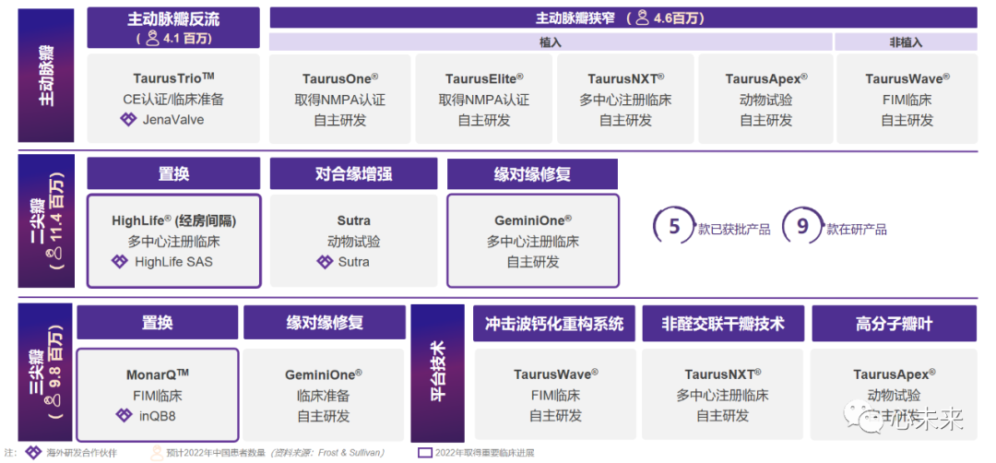Click the JenaValve partner logo icon
This screenshot has height=463, width=996.
[128, 120]
